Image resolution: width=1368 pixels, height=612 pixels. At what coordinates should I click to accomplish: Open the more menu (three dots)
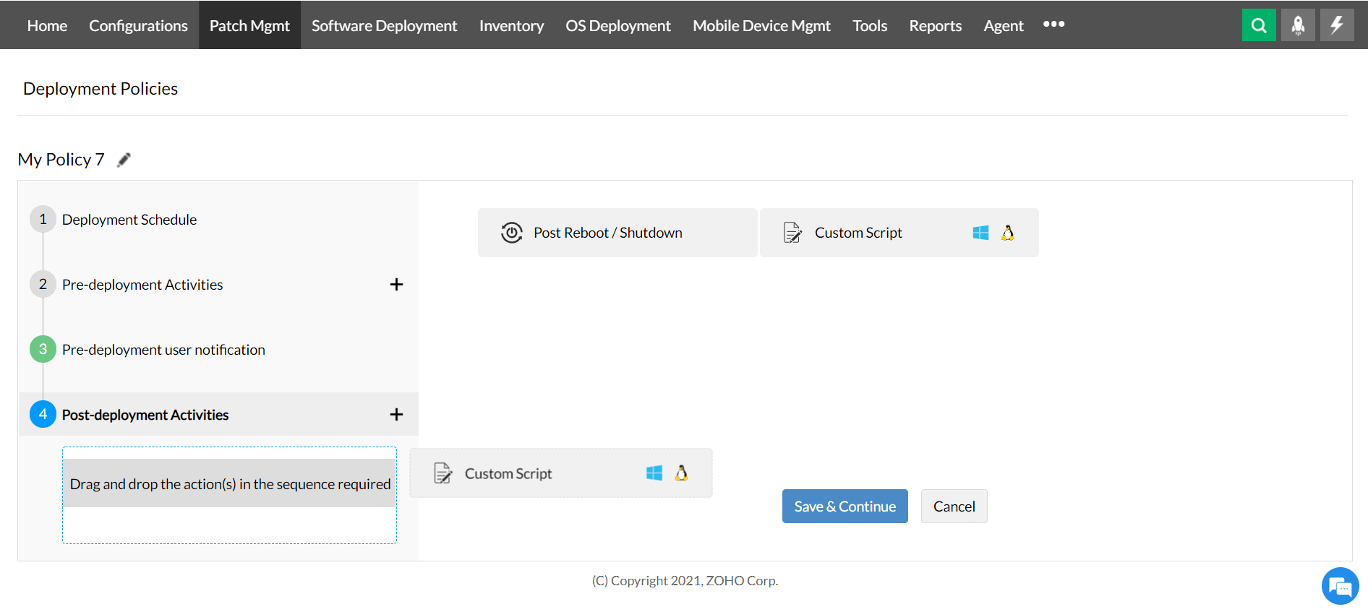[1053, 25]
